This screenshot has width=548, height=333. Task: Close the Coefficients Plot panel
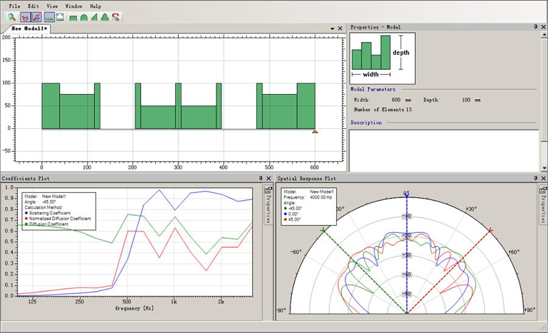click(x=269, y=179)
